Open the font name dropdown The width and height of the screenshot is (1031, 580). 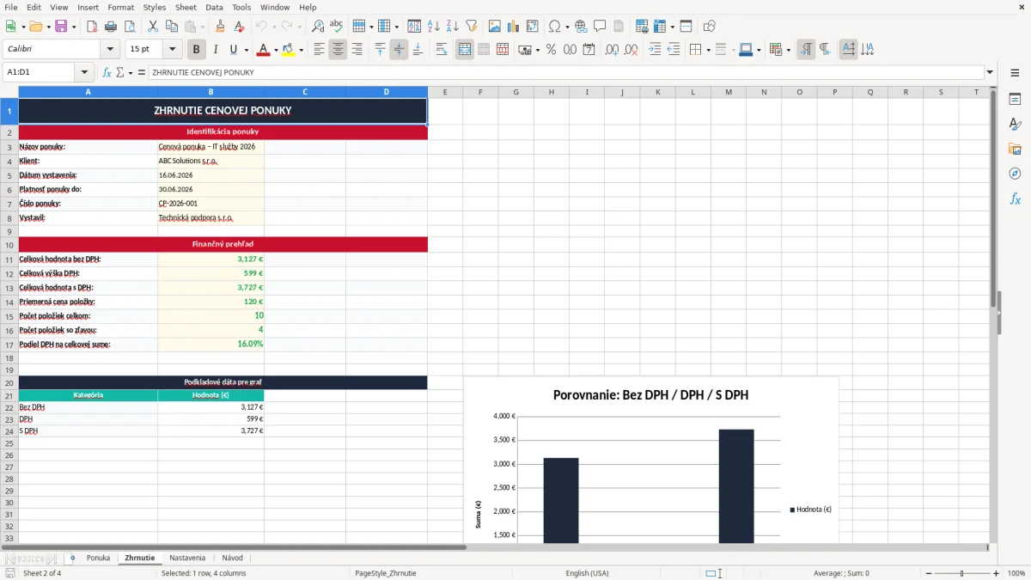click(x=110, y=50)
